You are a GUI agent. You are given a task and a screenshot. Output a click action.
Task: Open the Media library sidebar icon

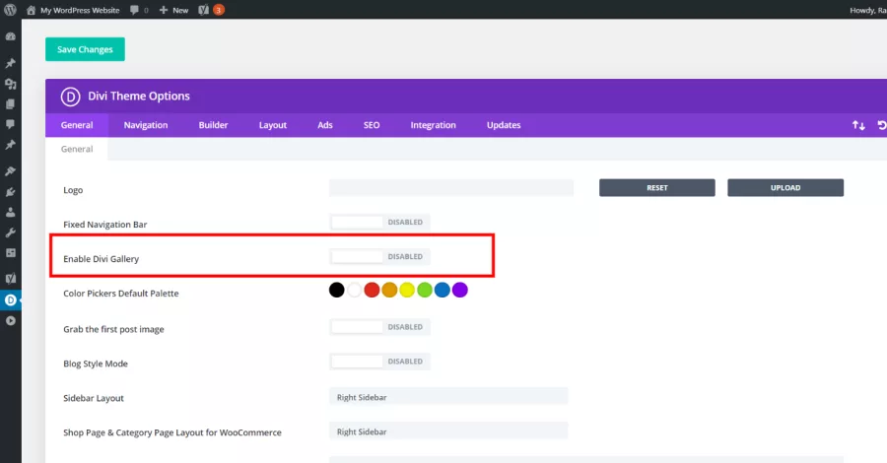tap(10, 84)
